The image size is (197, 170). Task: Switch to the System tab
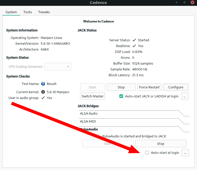tap(11, 12)
